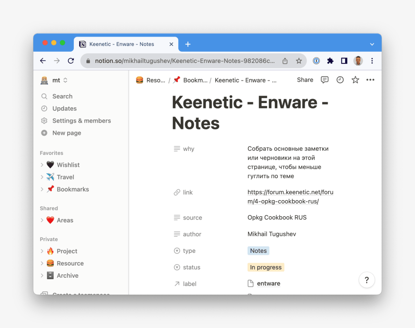
Task: Open the tab search dropdown arrow
Action: [372, 44]
